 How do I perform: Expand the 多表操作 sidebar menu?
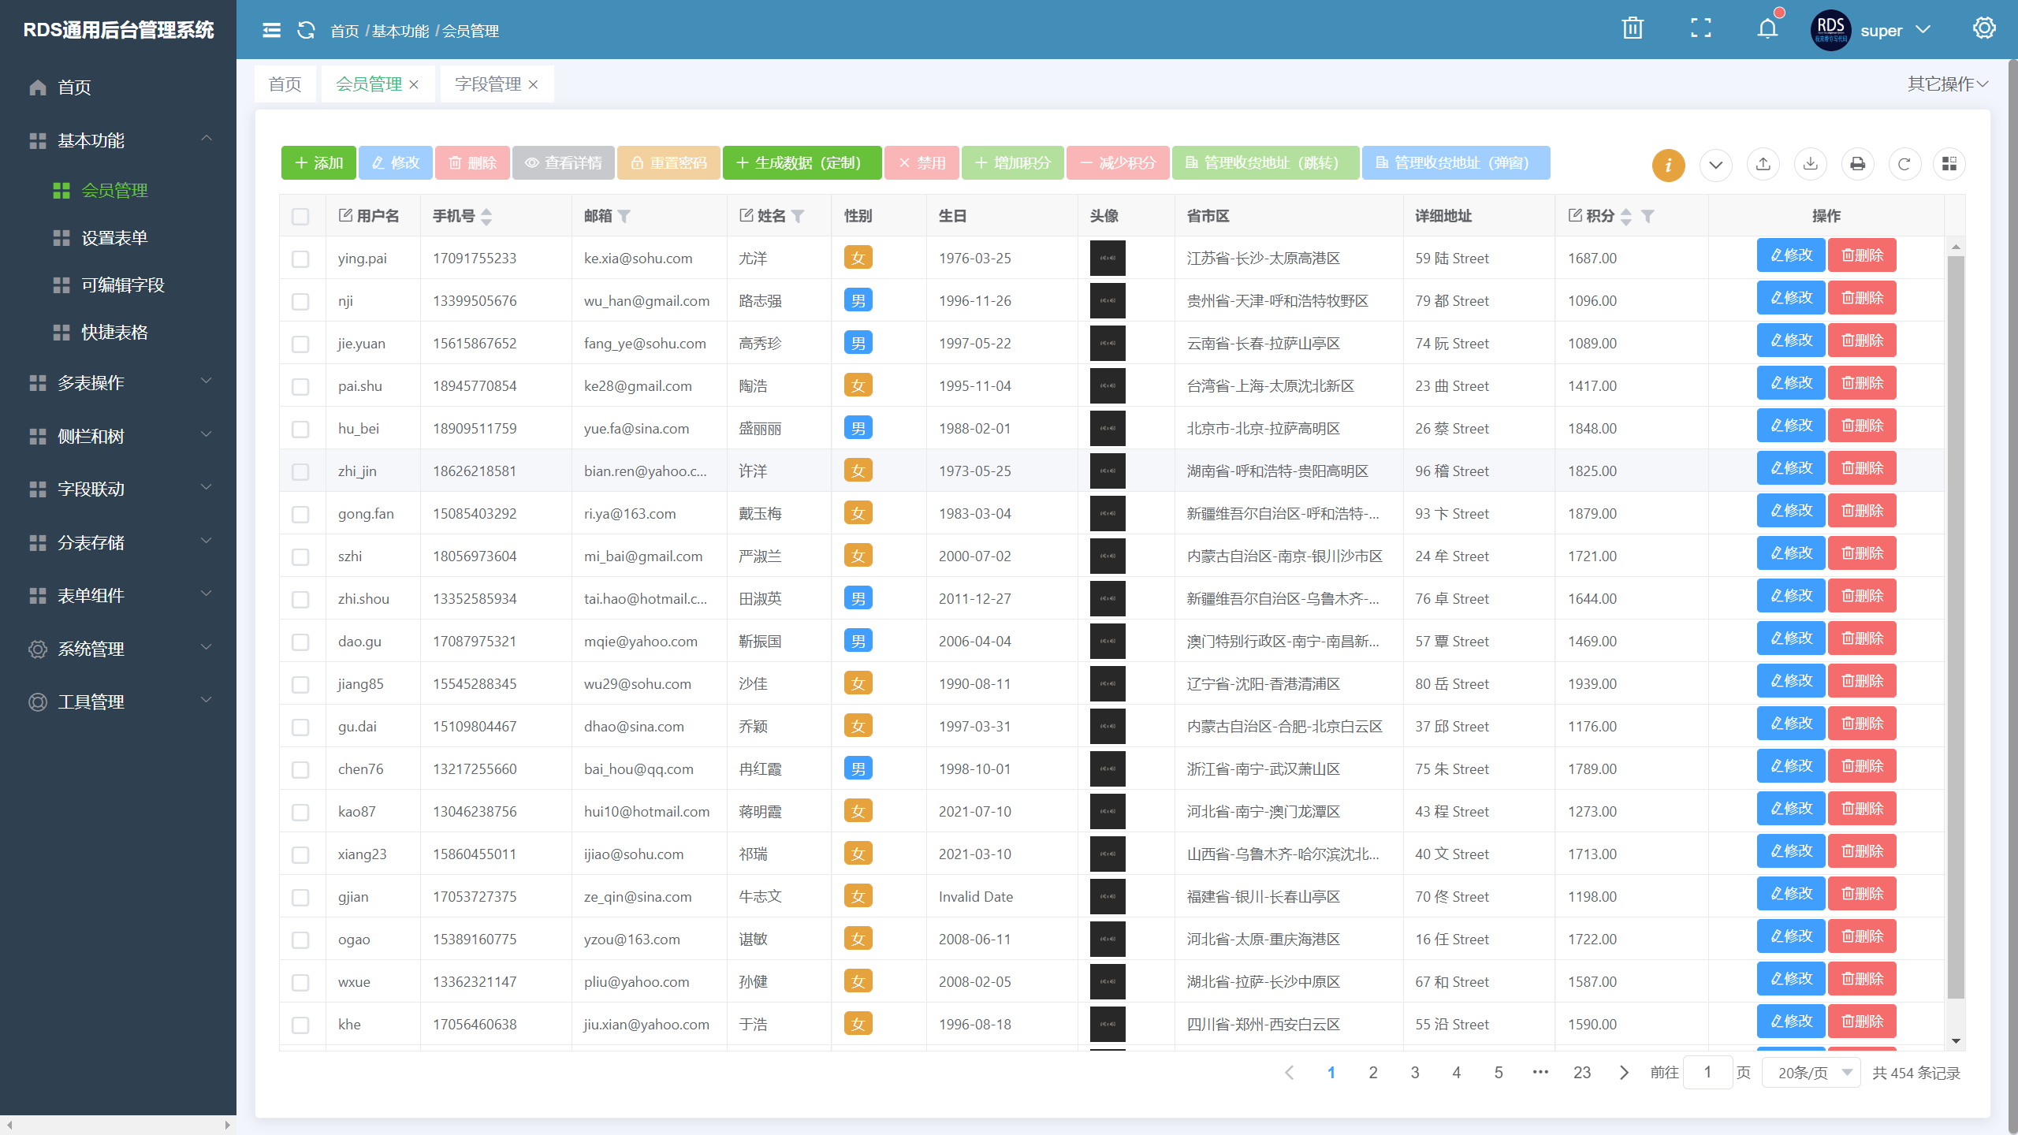pyautogui.click(x=118, y=383)
